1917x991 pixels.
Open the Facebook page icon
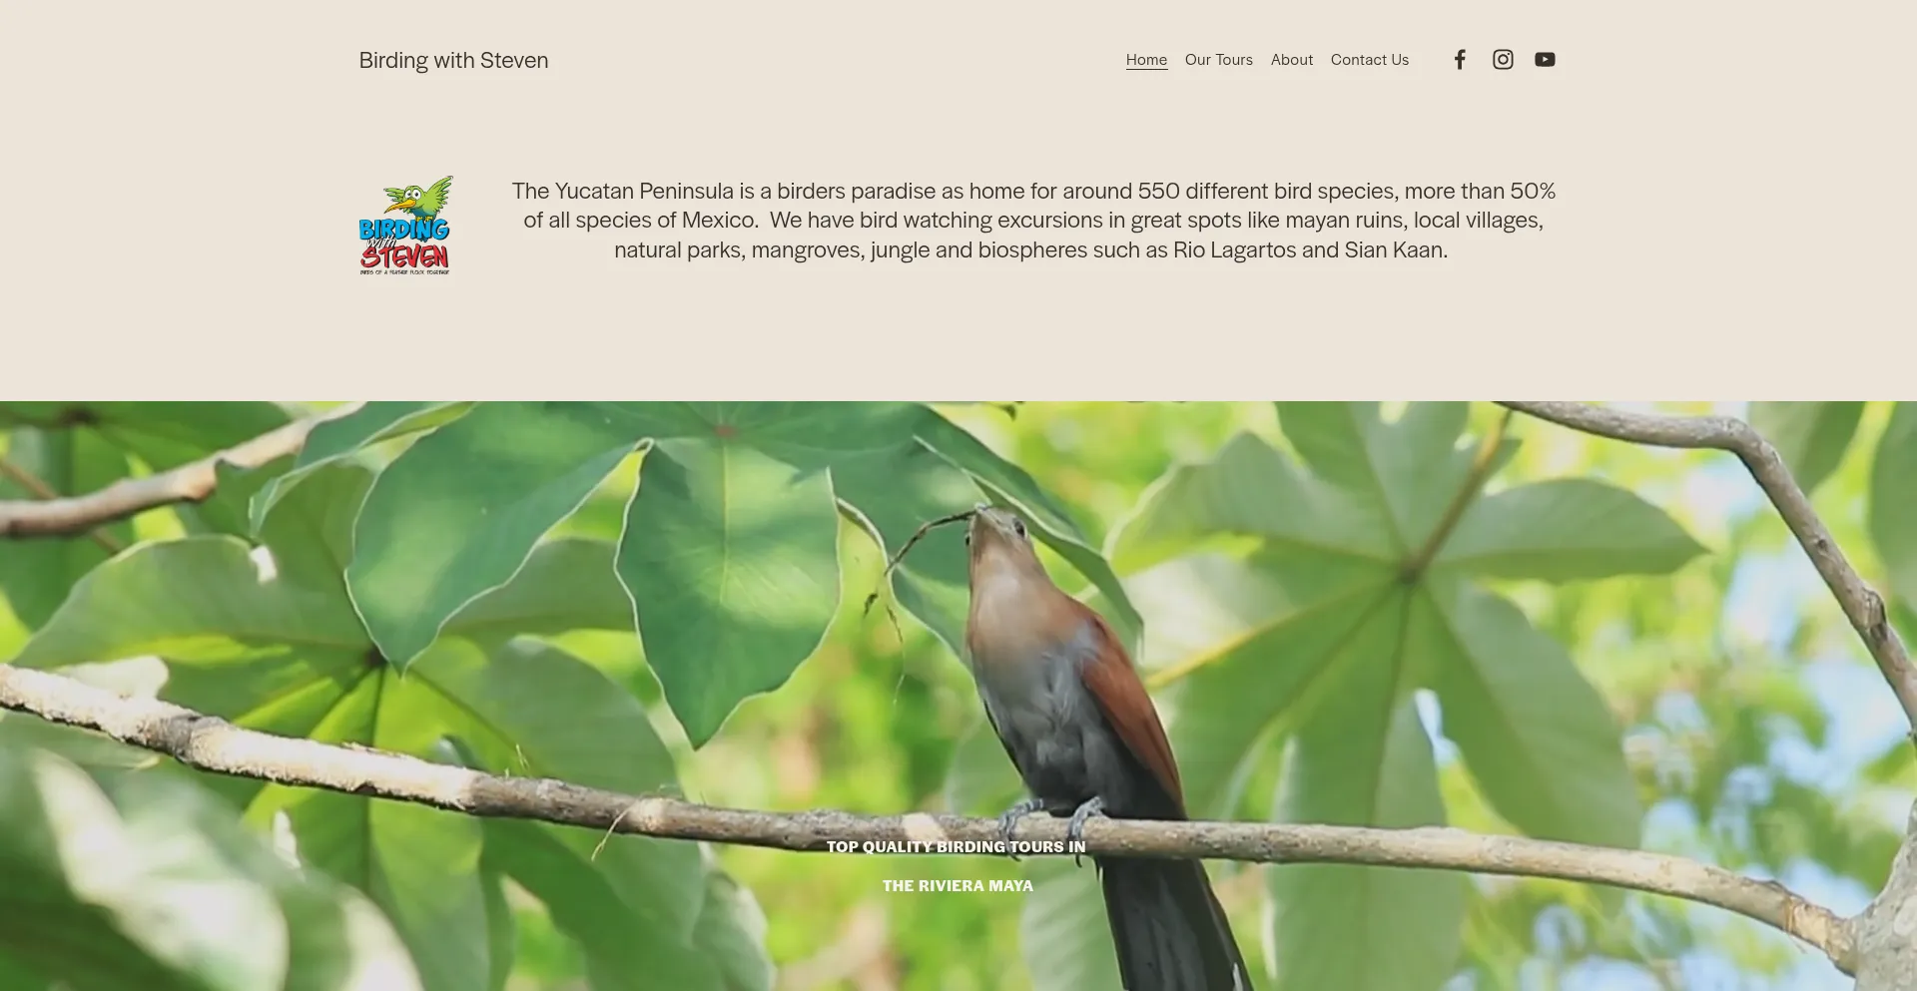click(x=1460, y=60)
